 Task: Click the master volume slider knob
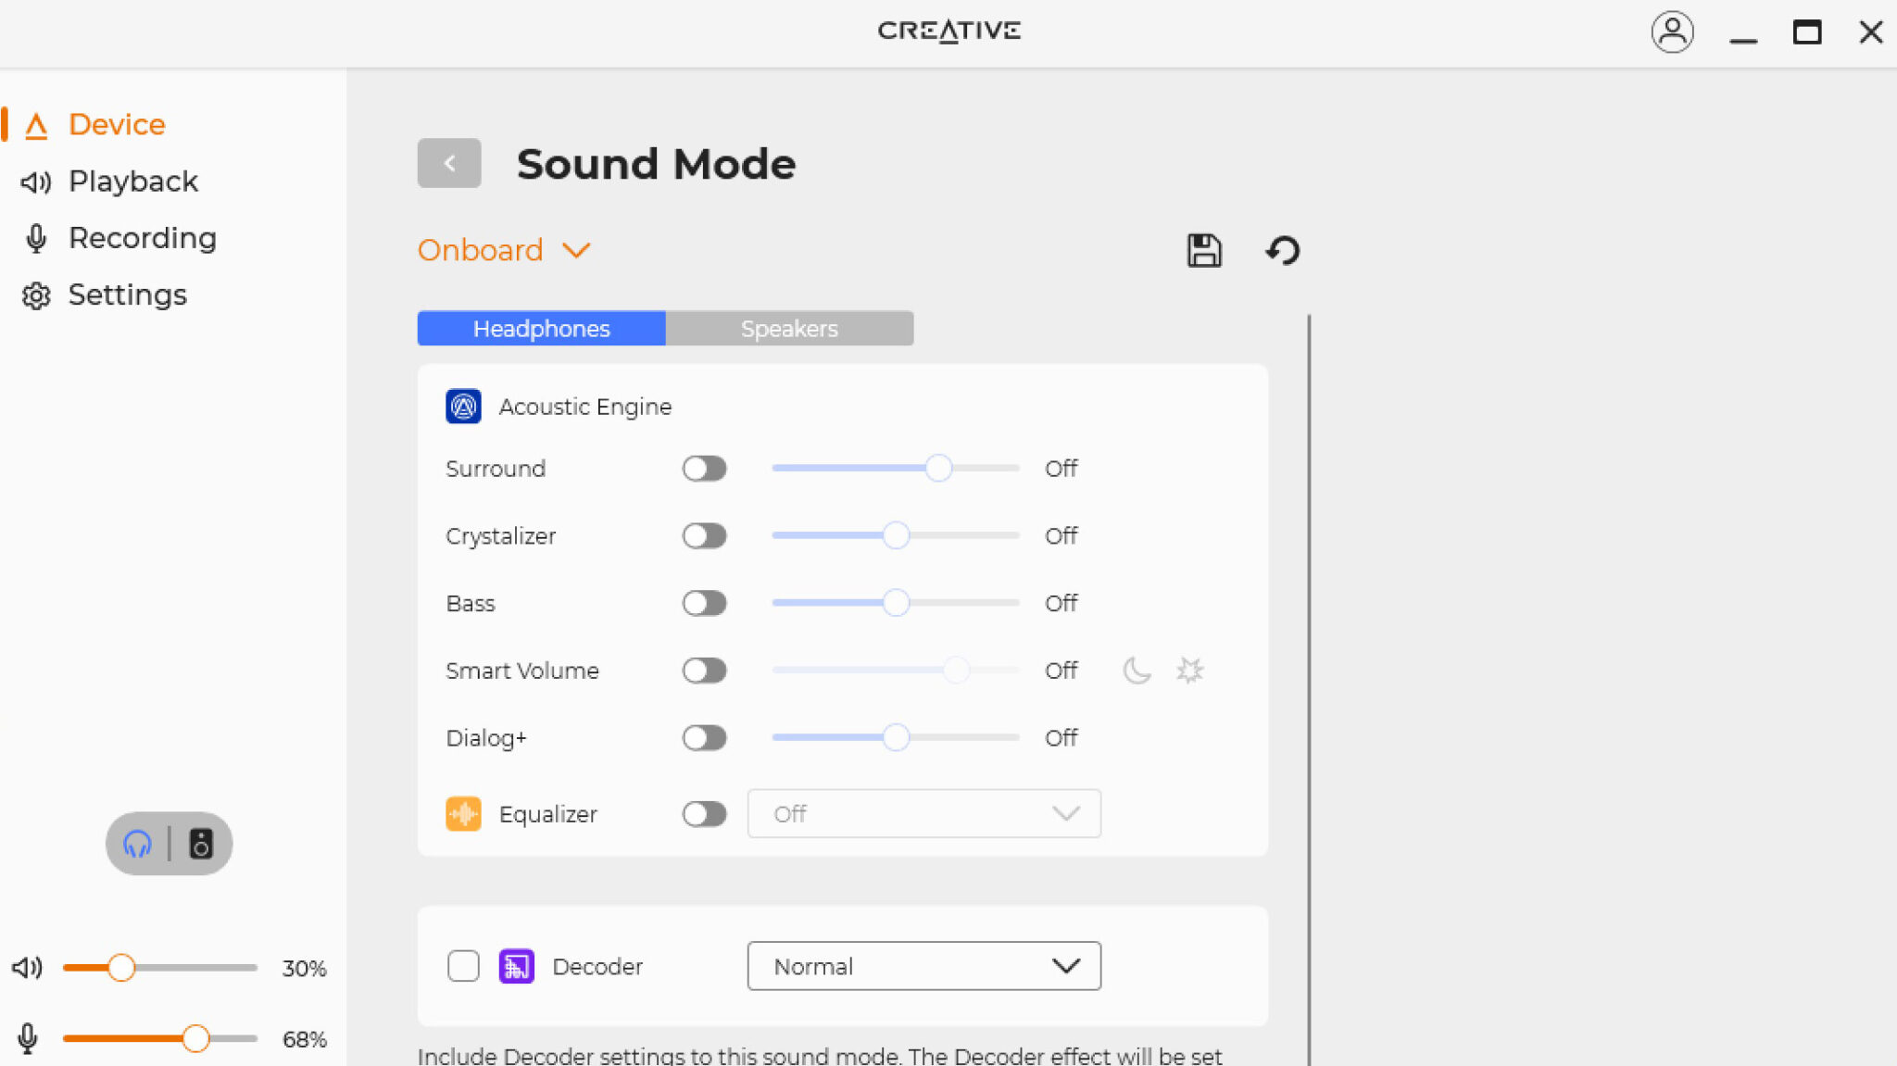pyautogui.click(x=121, y=968)
